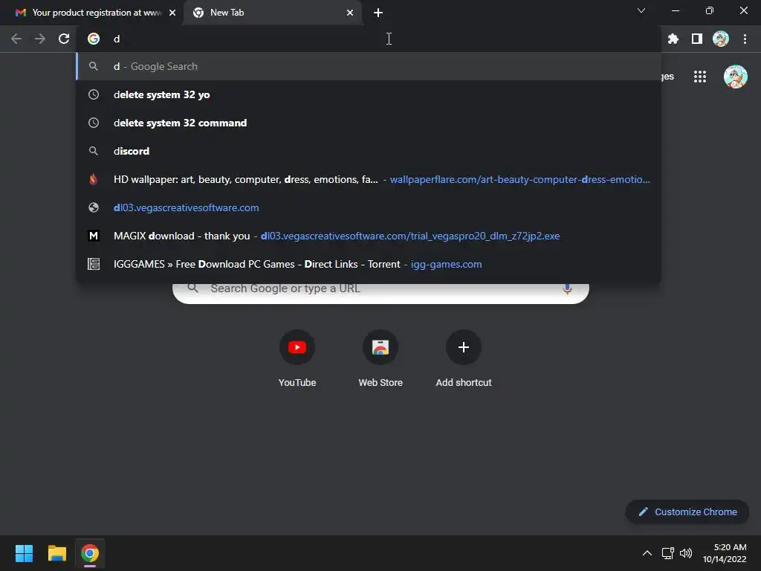This screenshot has height=571, width=761.
Task: Click the clock icon beside 'delete system 32 command'
Action: tap(94, 123)
